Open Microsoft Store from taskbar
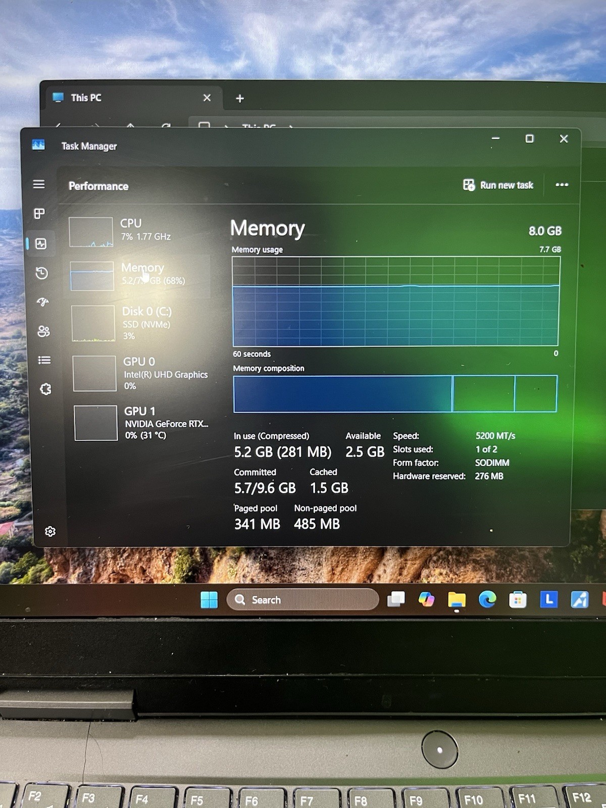 [518, 600]
